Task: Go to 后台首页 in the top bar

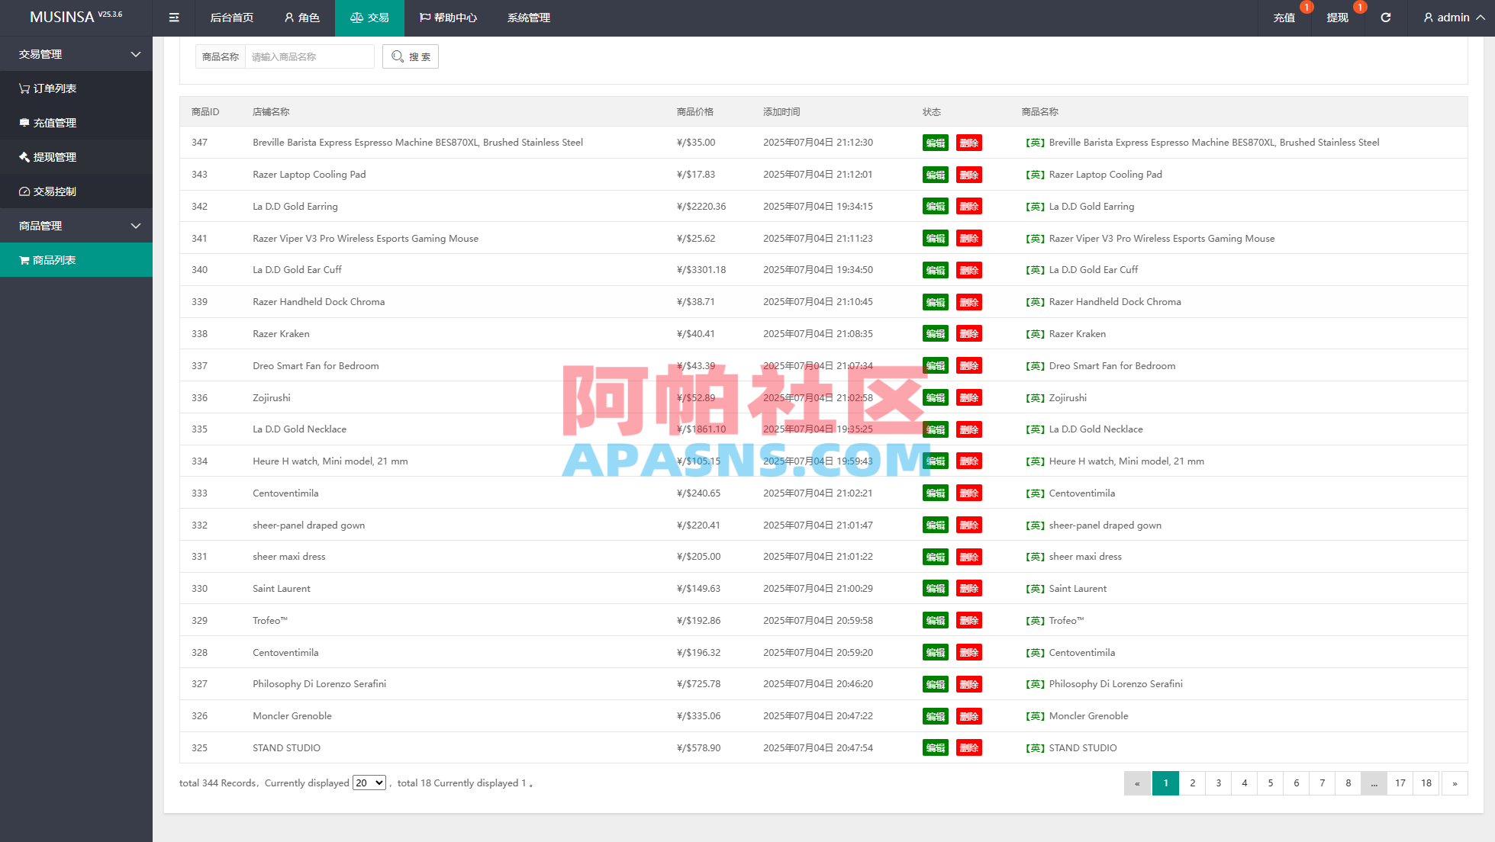Action: 231,18
